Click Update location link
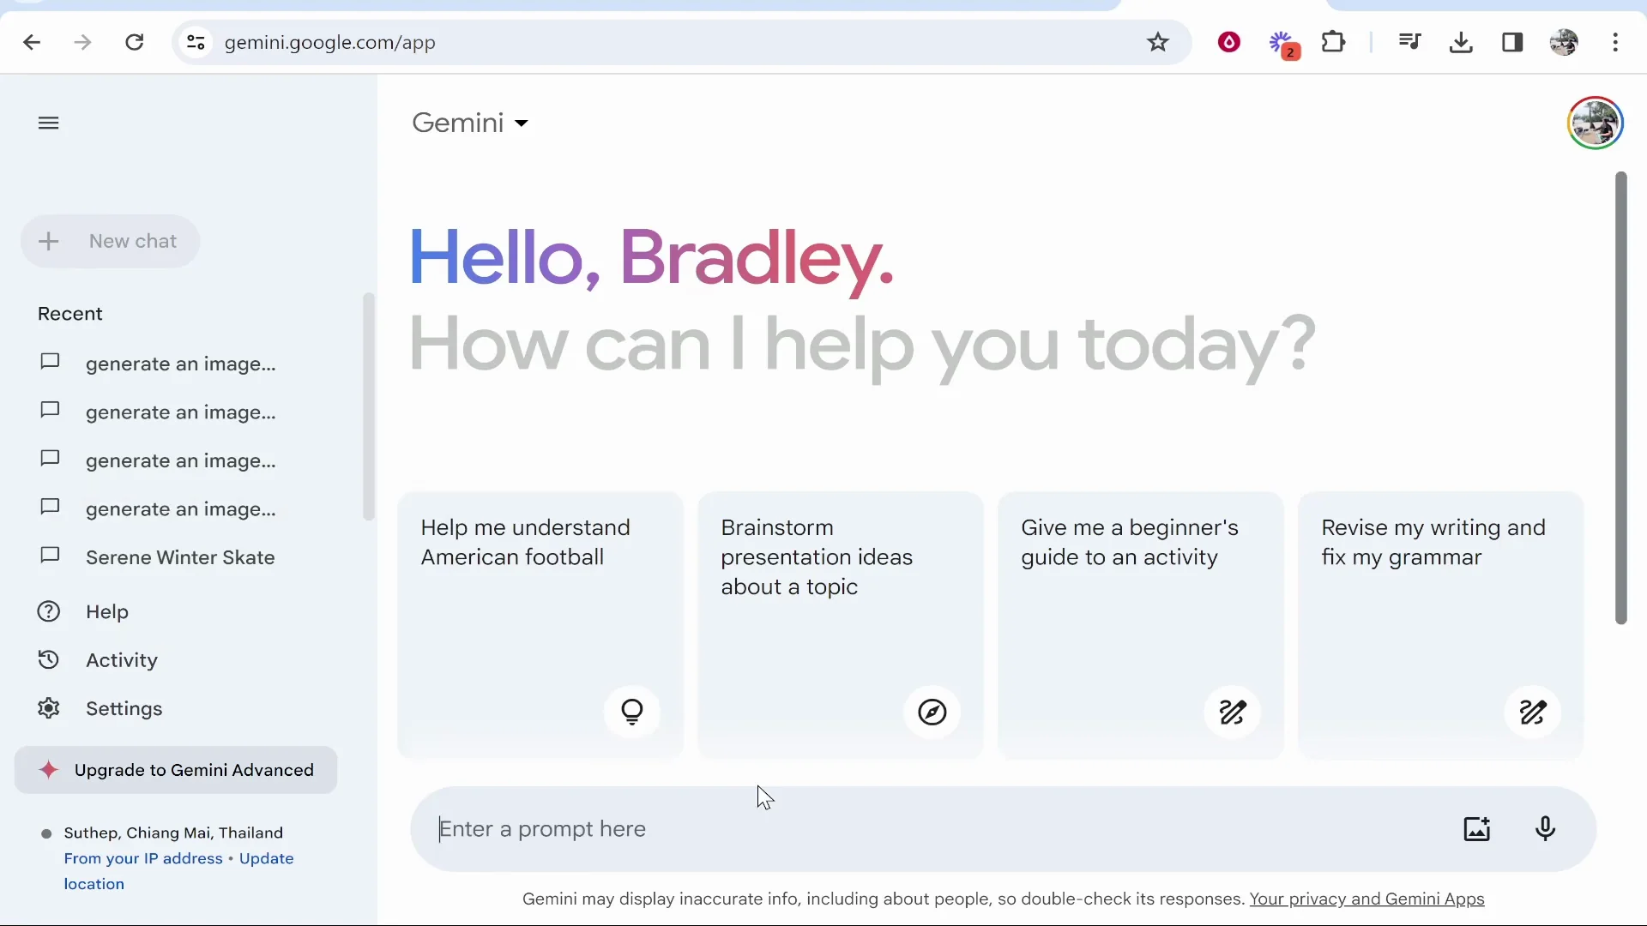The height and width of the screenshot is (926, 1647). pyautogui.click(x=266, y=858)
